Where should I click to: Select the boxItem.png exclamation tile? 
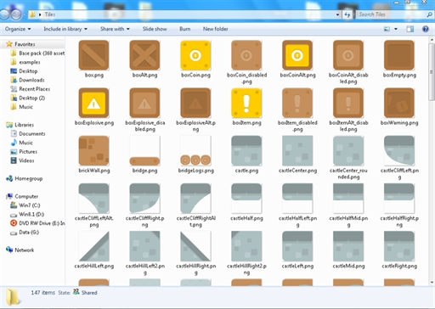[246, 103]
